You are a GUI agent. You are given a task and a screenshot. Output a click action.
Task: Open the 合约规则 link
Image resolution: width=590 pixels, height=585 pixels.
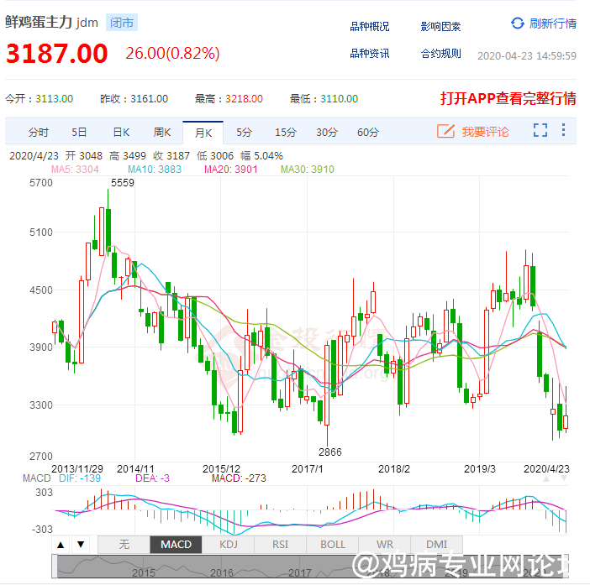(440, 54)
